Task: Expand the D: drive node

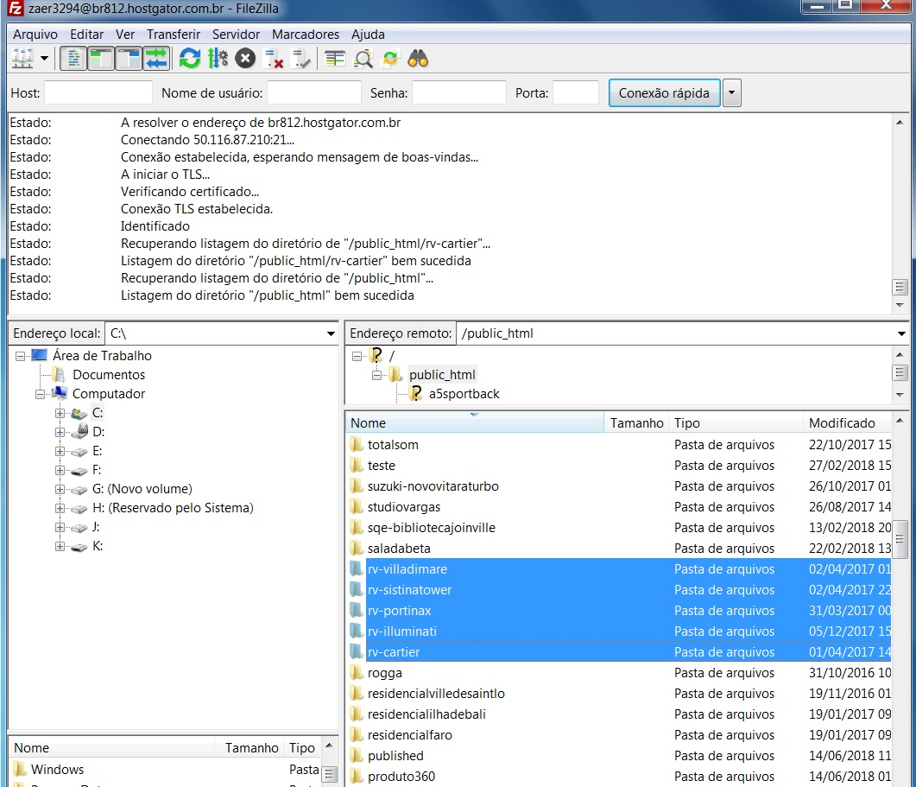Action: click(x=60, y=432)
